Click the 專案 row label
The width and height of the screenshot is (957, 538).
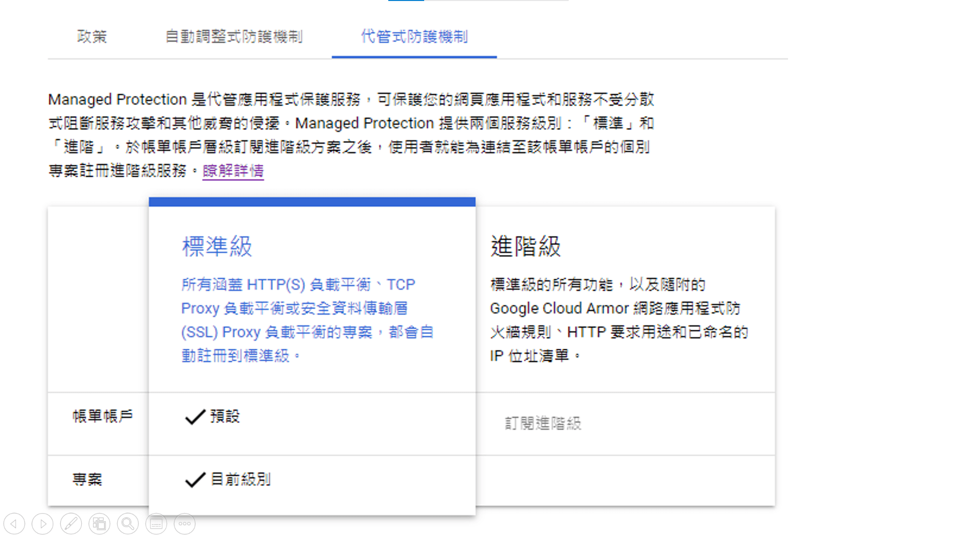pyautogui.click(x=87, y=480)
